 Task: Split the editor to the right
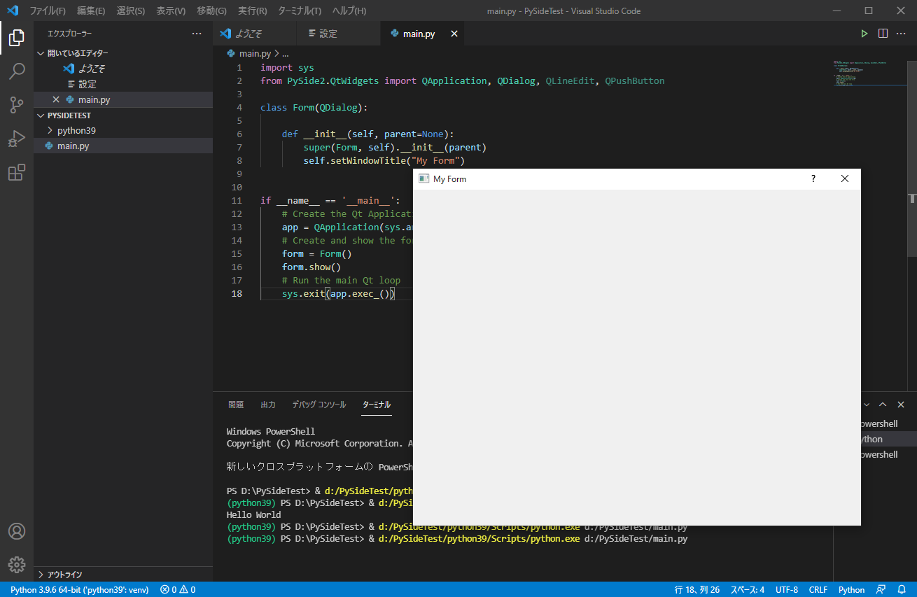[883, 34]
